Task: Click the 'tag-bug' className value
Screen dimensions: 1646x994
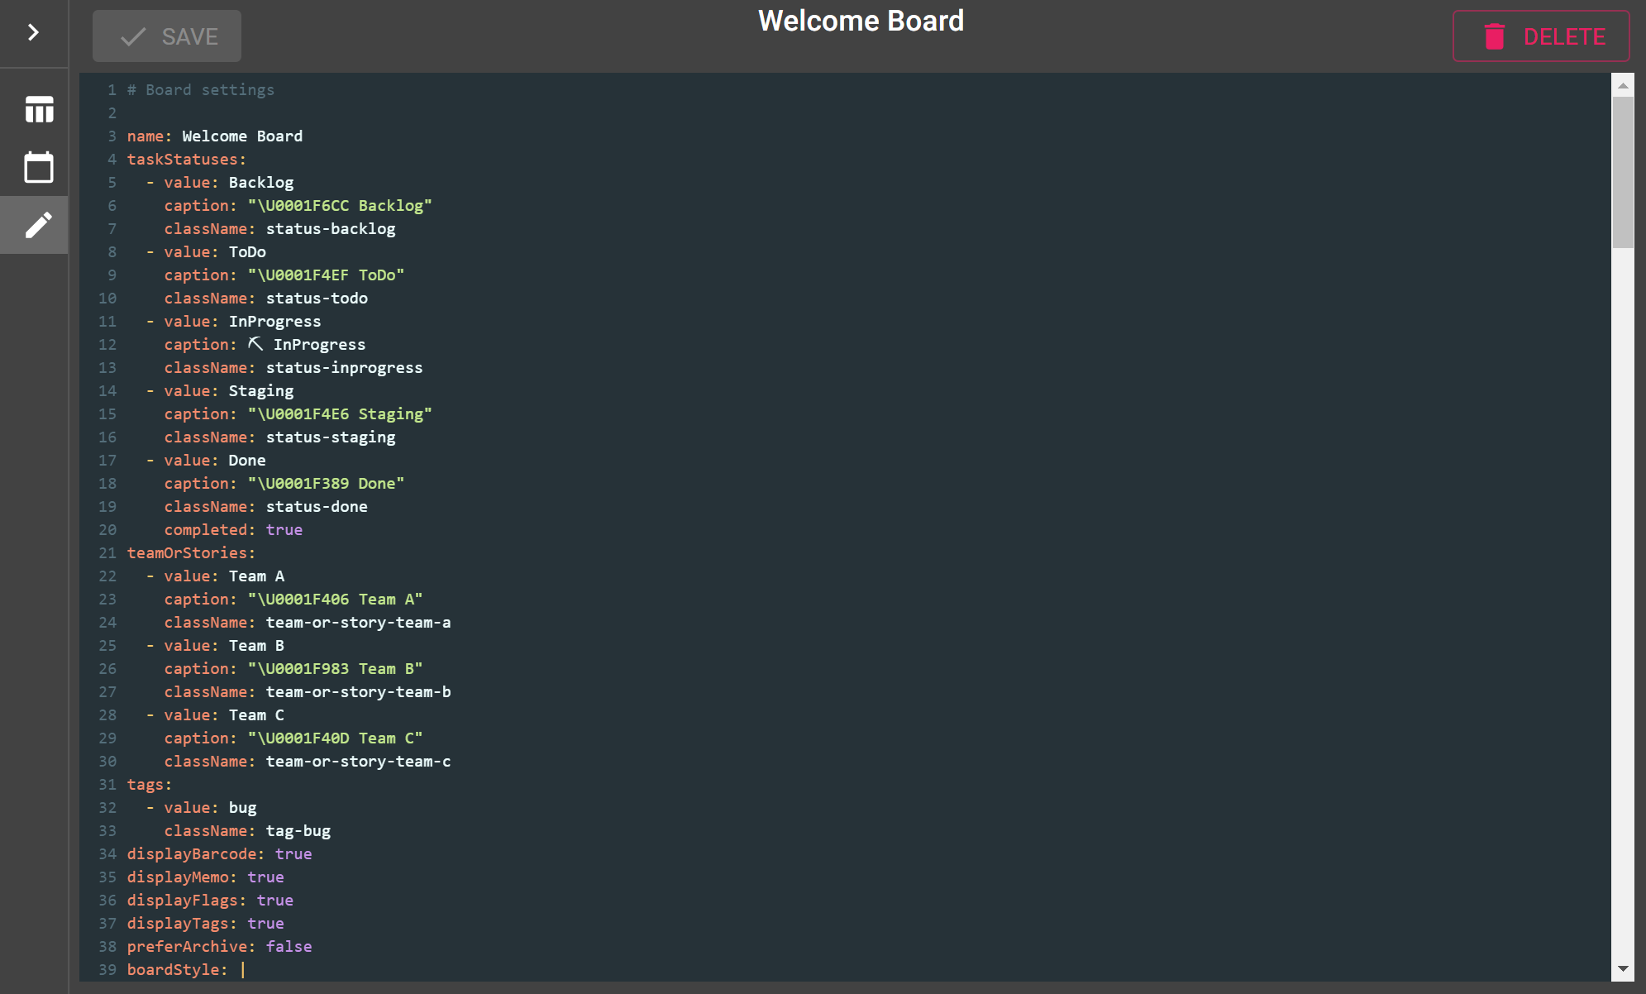Action: [298, 830]
